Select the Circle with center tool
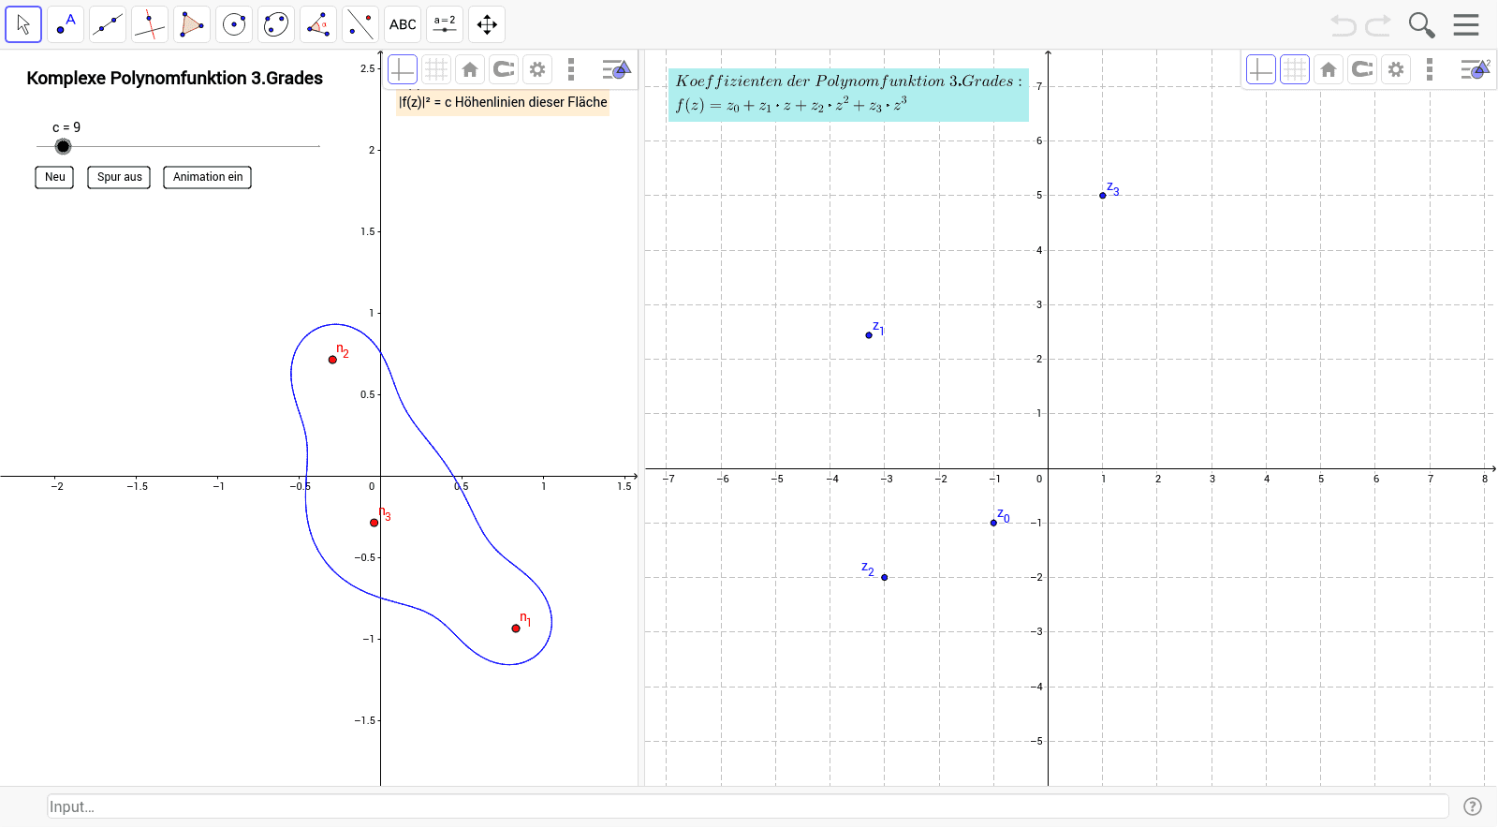The image size is (1498, 828). coord(234,24)
